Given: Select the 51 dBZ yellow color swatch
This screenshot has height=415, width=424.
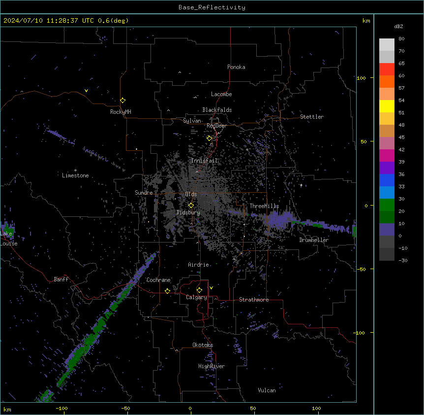Looking at the screenshot, I should coord(387,106).
